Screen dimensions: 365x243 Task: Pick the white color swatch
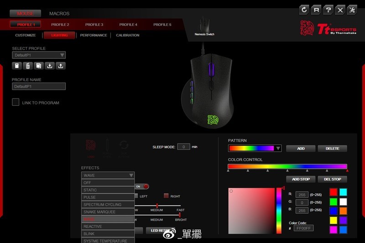(x=343, y=202)
